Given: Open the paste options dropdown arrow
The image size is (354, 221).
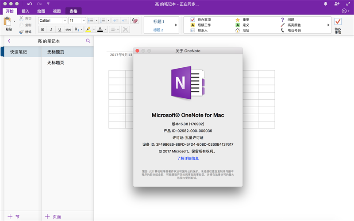Looking at the screenshot, I should pyautogui.click(x=14, y=21).
